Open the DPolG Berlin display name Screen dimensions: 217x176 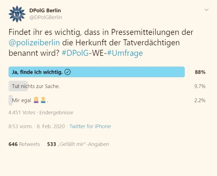45,10
